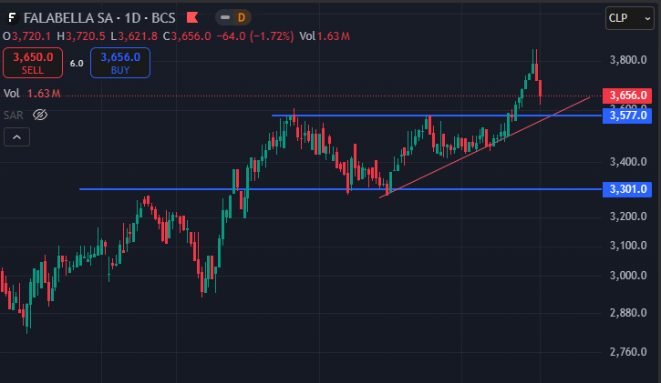Click the 3,400.0 price scale label
Image resolution: width=661 pixels, height=383 pixels.
click(628, 161)
